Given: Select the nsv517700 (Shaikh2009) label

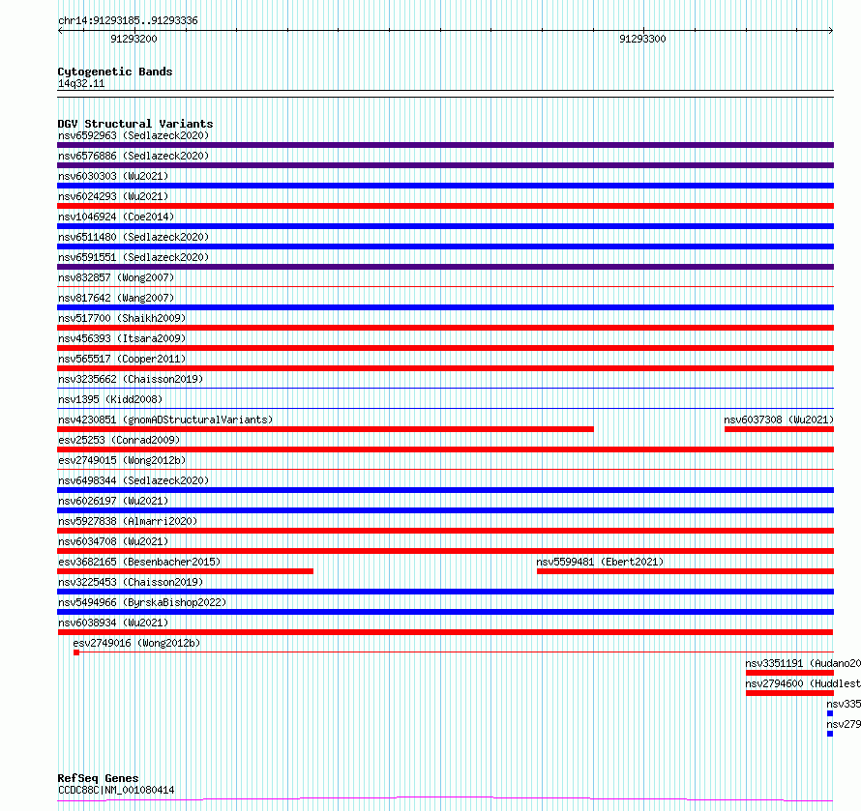Looking at the screenshot, I should (x=122, y=318).
